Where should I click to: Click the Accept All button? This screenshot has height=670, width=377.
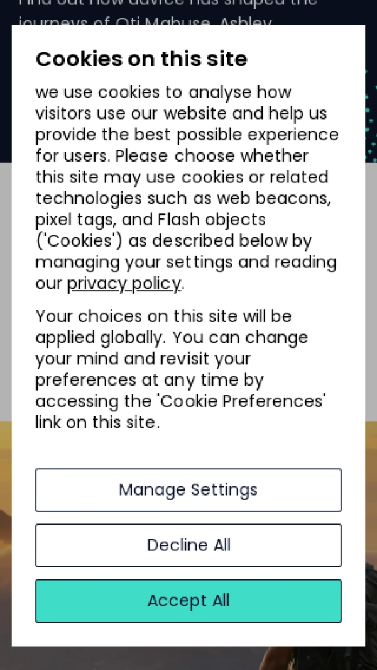tap(188, 601)
